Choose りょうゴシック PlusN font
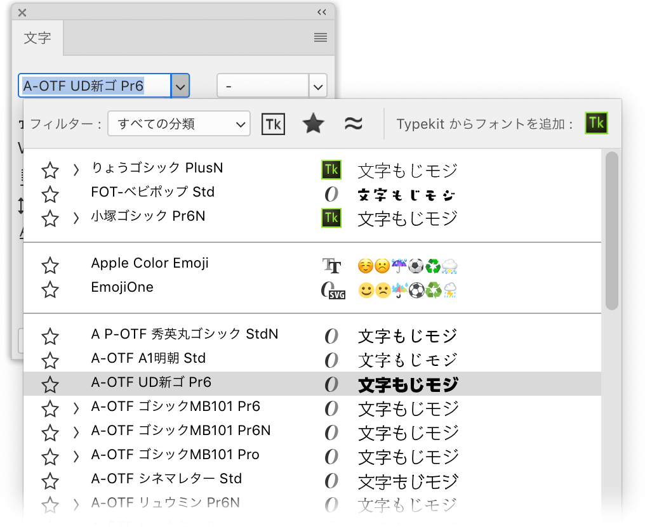The height and width of the screenshot is (527, 645). [x=157, y=168]
